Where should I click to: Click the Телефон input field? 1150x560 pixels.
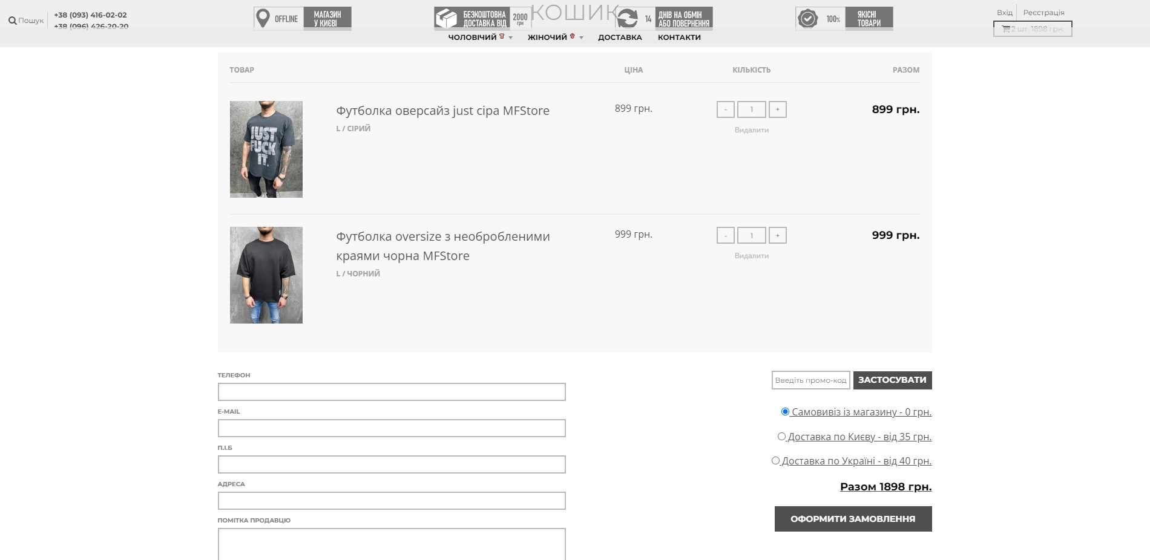pos(392,392)
